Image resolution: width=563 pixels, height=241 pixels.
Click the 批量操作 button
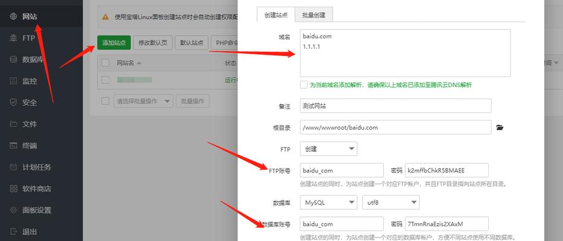192,101
